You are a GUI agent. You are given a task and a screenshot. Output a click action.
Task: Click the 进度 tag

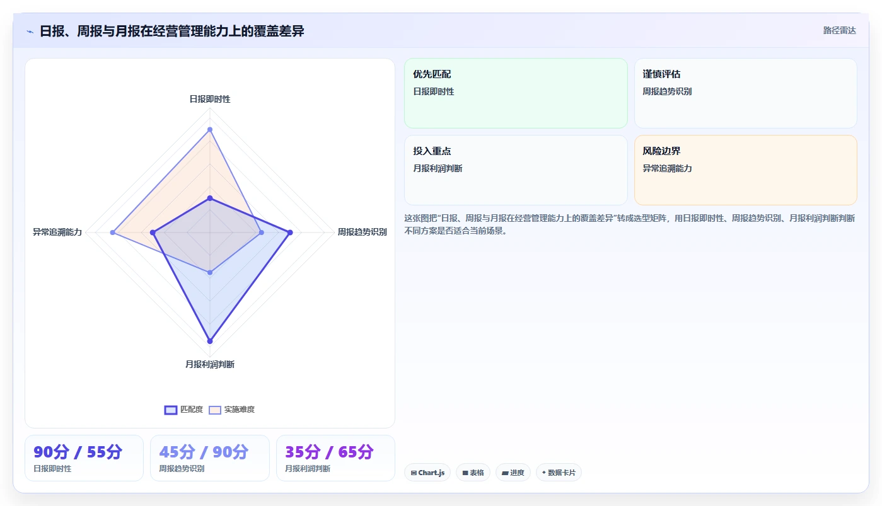point(513,473)
